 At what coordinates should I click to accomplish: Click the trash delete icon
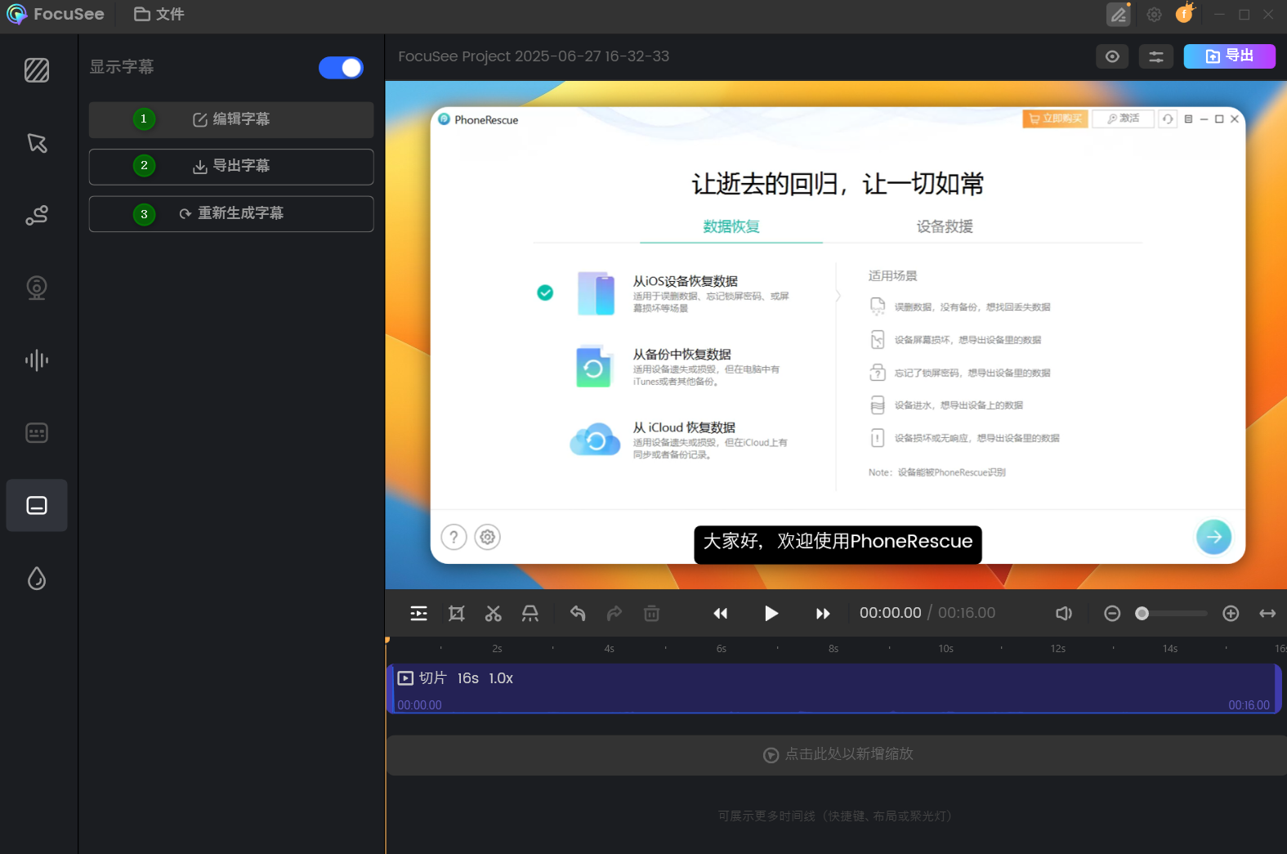pyautogui.click(x=651, y=614)
